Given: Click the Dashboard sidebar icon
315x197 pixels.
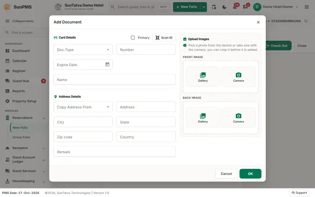Looking at the screenshot, I should click(7, 51).
